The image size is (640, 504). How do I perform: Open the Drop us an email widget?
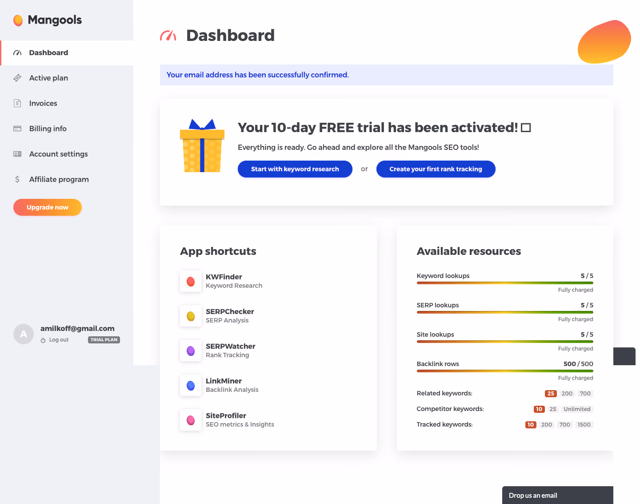(x=558, y=495)
